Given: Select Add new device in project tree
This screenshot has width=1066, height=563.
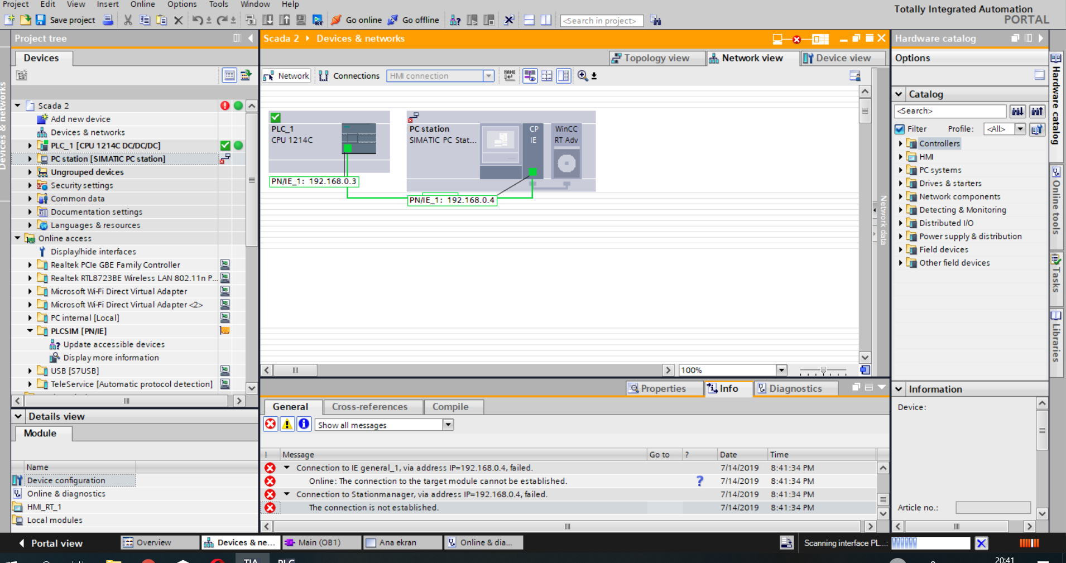Looking at the screenshot, I should click(80, 119).
